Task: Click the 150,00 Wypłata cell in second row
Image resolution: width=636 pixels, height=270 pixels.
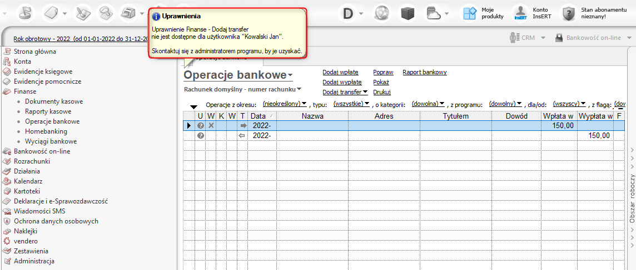Action: pyautogui.click(x=595, y=136)
